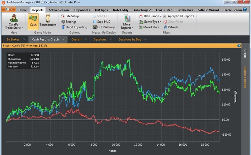Click Clear Filters
The width and height of the screenshot is (251, 155).
173,22
